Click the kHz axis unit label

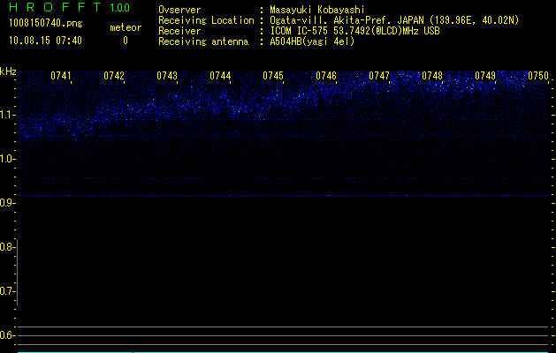tap(8, 71)
